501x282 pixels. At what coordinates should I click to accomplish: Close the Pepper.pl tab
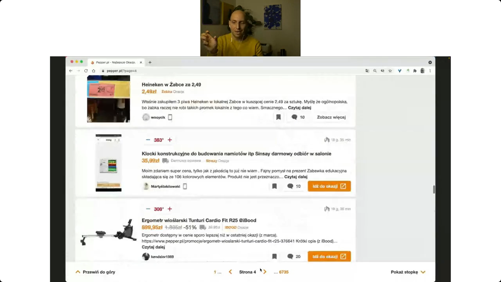click(141, 62)
